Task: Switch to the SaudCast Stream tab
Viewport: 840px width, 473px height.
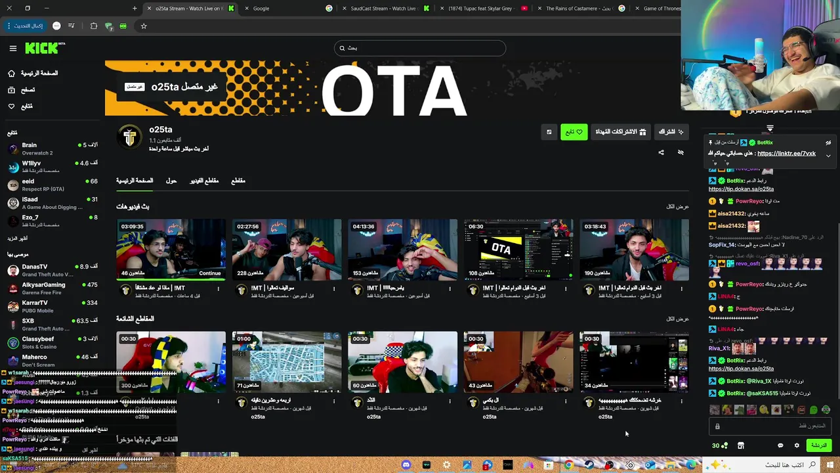Action: click(x=384, y=9)
